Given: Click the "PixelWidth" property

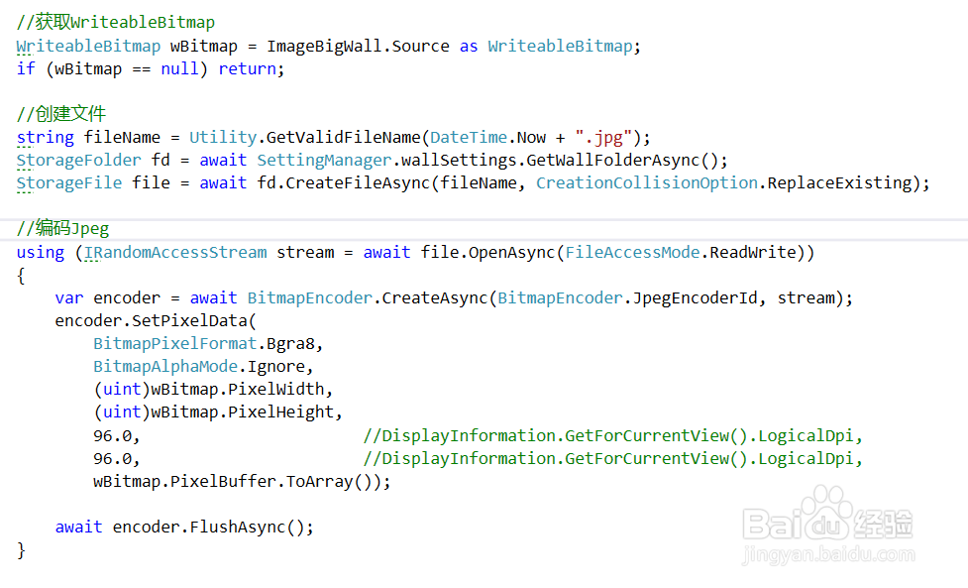Looking at the screenshot, I should click(x=276, y=390).
